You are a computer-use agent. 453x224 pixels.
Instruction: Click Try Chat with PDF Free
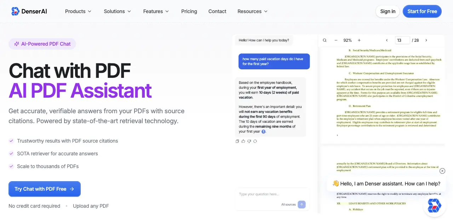(x=44, y=189)
